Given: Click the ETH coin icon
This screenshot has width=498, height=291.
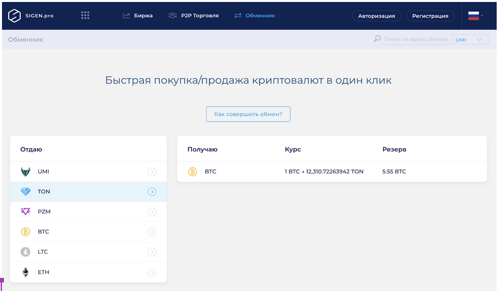Looking at the screenshot, I should 26,272.
